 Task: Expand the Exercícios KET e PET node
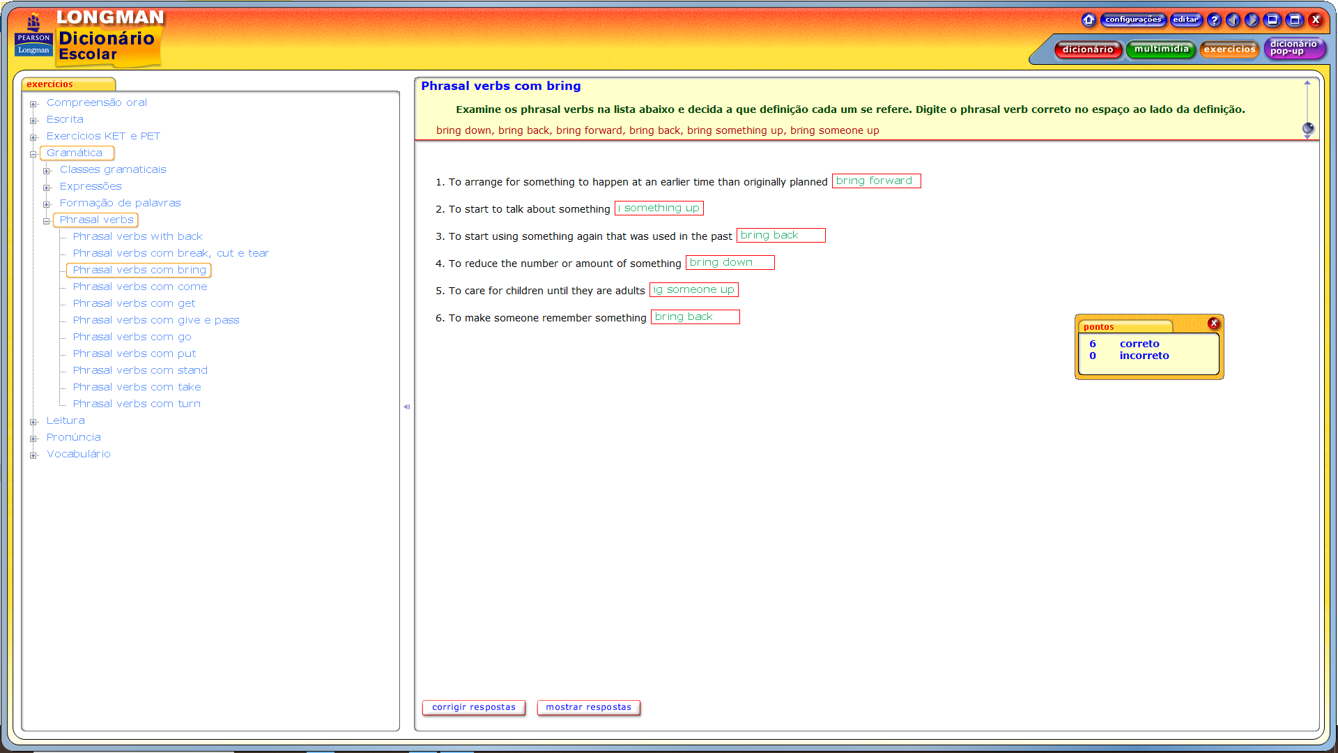click(33, 137)
